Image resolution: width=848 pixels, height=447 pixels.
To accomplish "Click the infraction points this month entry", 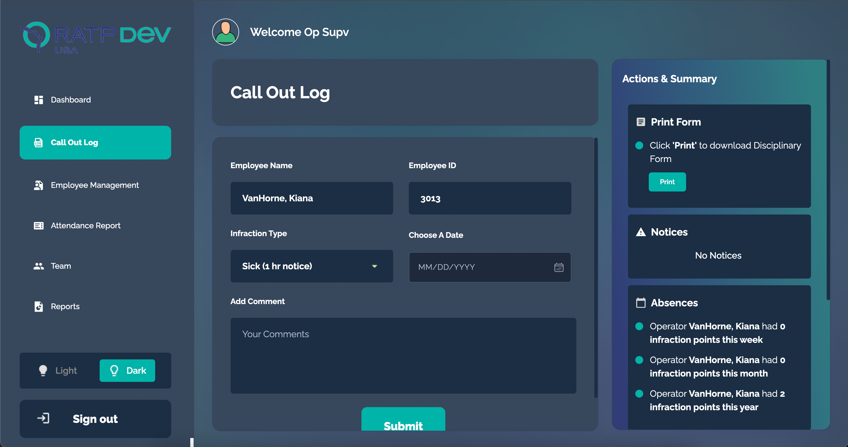I will [x=717, y=367].
